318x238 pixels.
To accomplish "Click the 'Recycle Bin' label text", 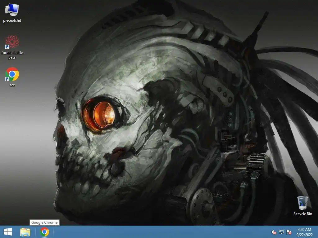I will coord(302,214).
